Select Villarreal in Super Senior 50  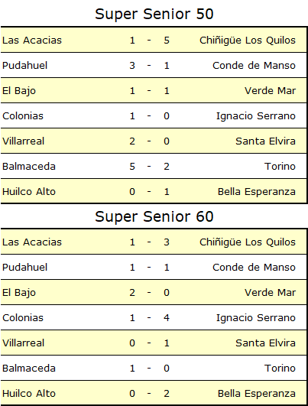coord(23,141)
